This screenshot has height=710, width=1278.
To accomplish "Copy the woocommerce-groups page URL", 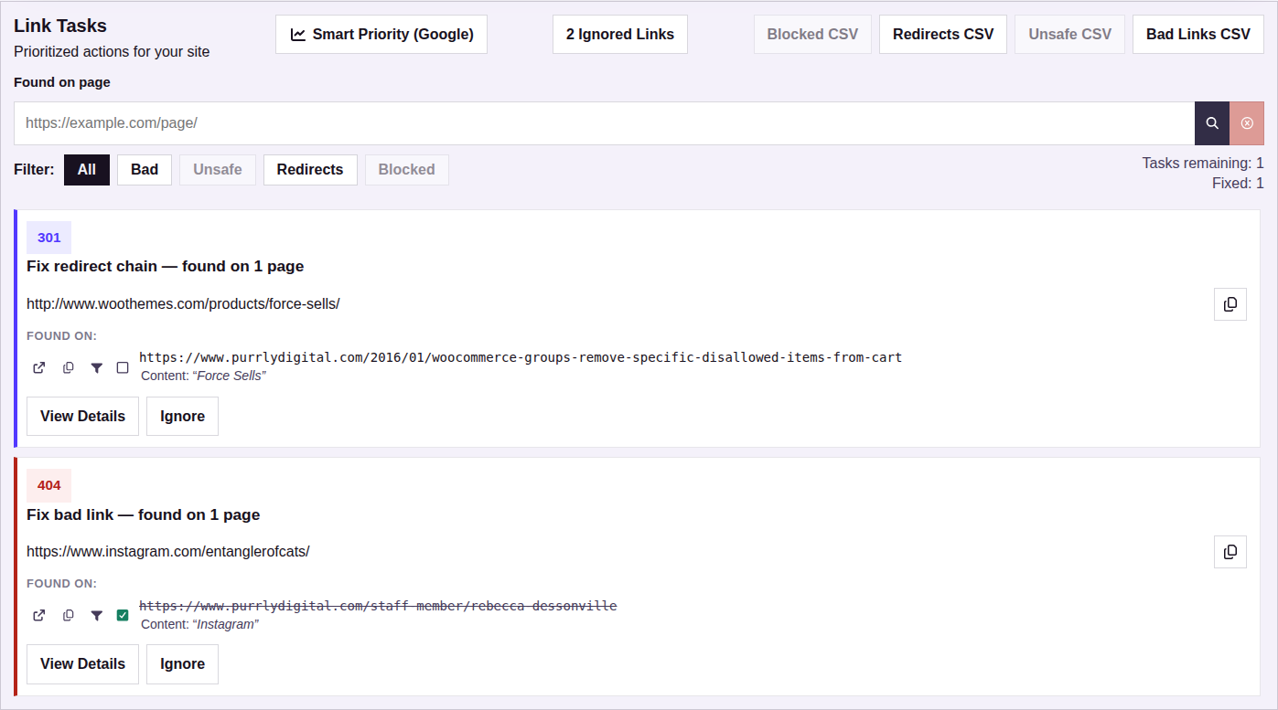I will coord(68,368).
